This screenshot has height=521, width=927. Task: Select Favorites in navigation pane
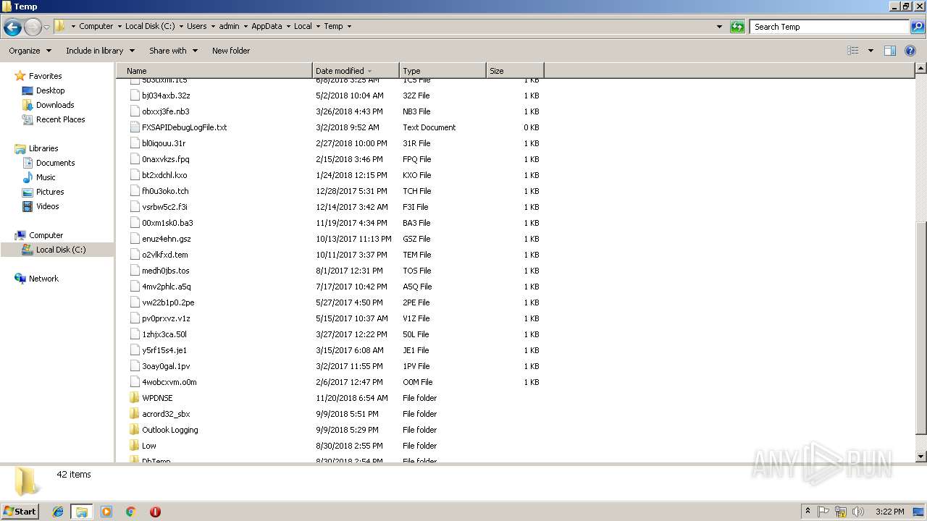pos(45,76)
